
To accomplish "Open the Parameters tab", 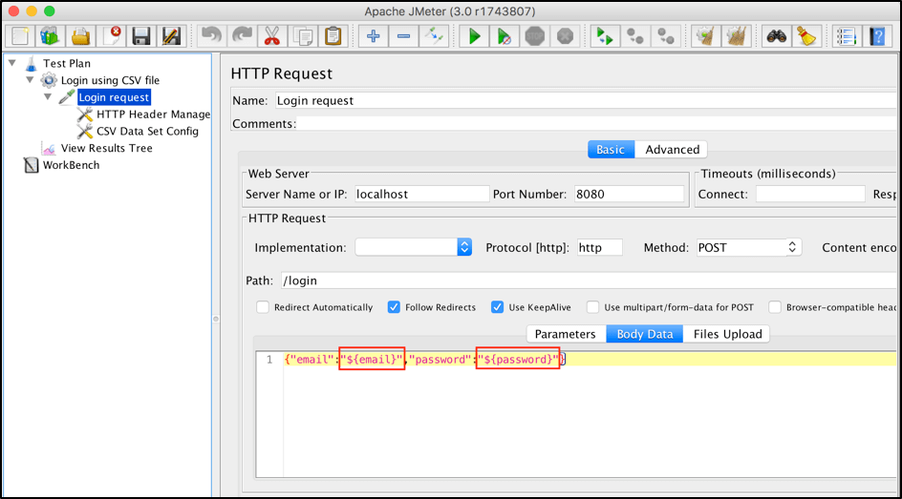I will (x=565, y=334).
